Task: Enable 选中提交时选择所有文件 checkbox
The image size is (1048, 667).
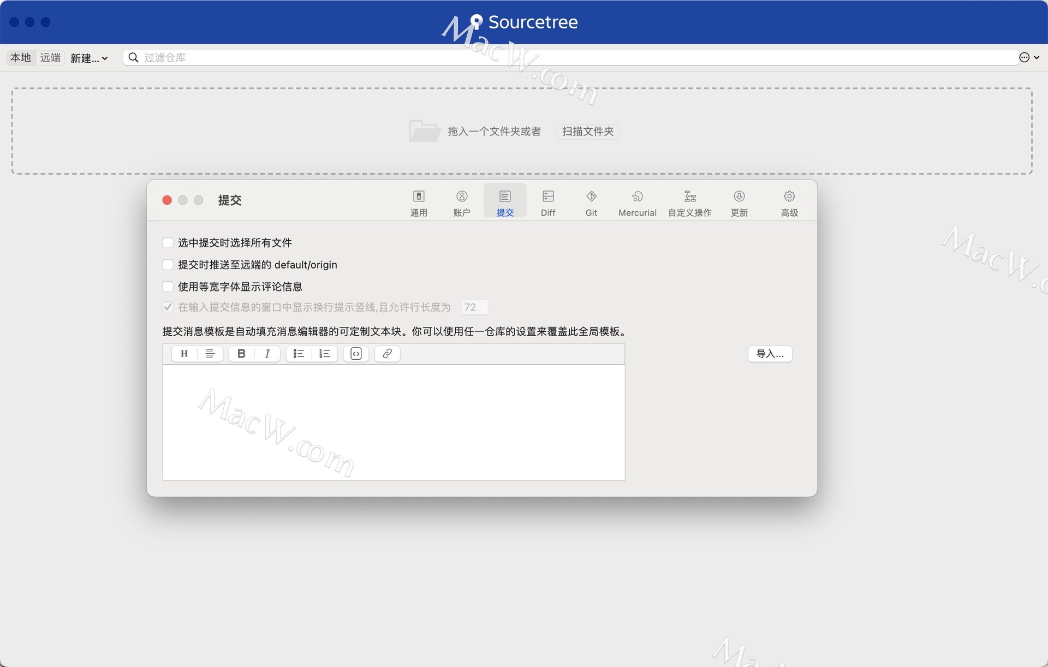Action: click(168, 242)
